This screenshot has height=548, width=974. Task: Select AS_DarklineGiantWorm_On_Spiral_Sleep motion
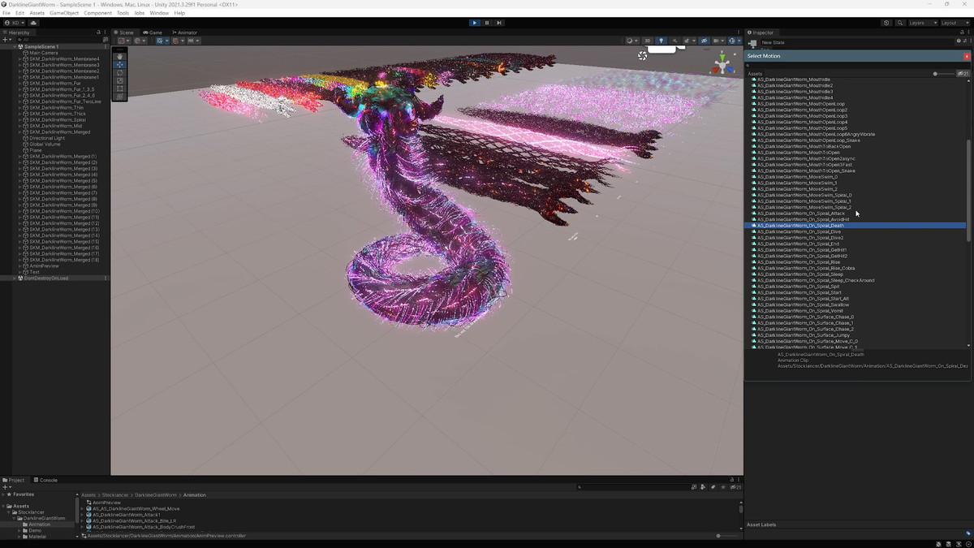click(799, 274)
